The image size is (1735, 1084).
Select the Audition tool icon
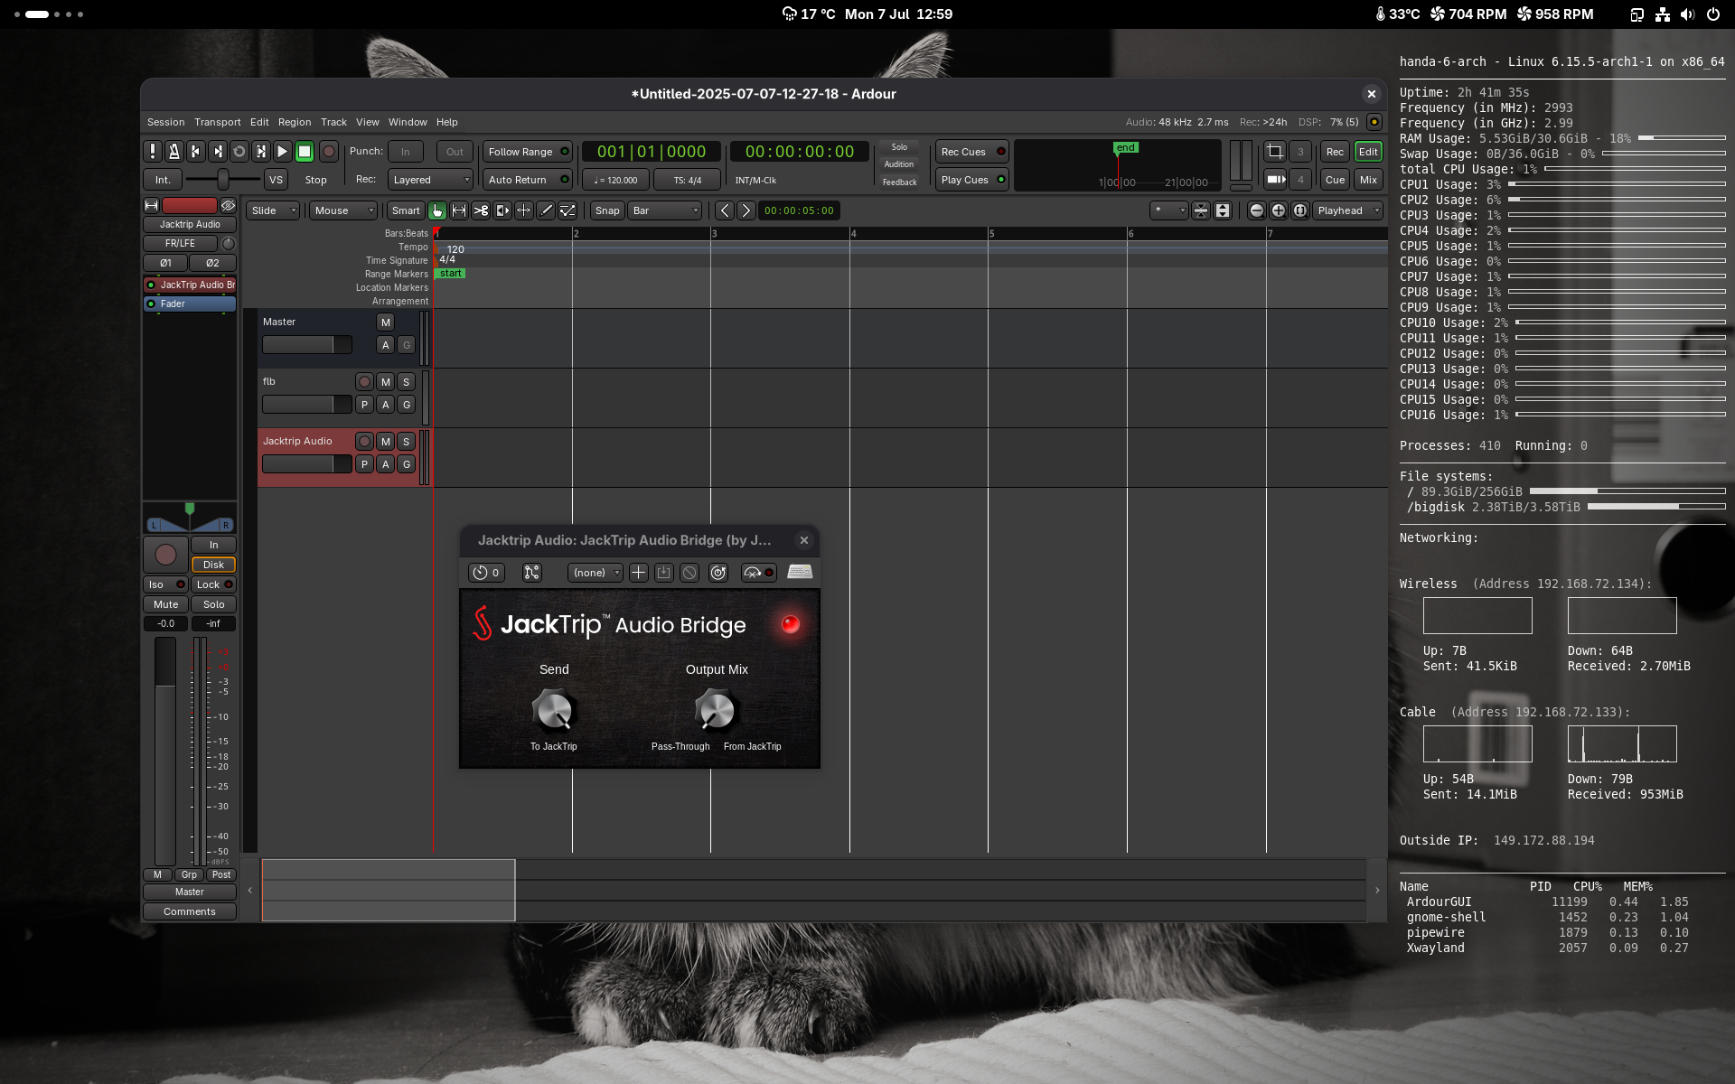(502, 210)
